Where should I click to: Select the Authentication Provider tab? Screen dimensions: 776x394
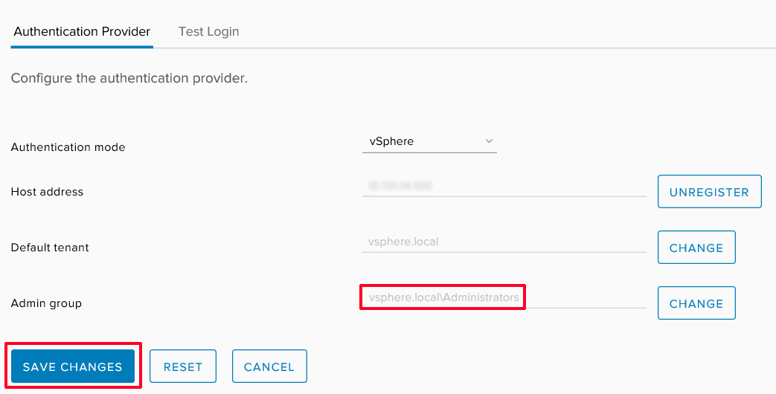[x=82, y=32]
